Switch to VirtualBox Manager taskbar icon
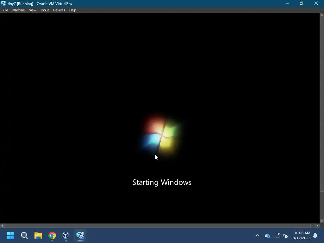 coord(66,235)
